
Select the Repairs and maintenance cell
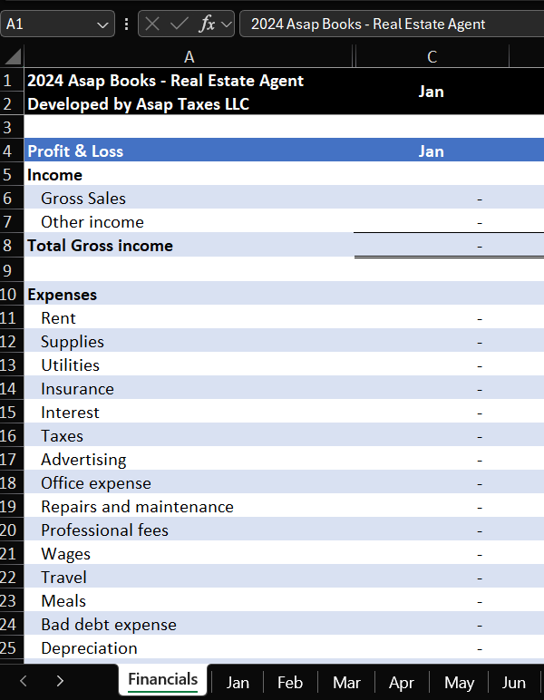coord(189,507)
